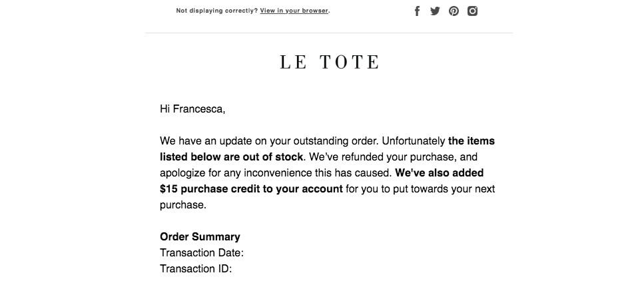Click the bold 'We've also added' text
This screenshot has width=642, height=289.
pos(440,172)
